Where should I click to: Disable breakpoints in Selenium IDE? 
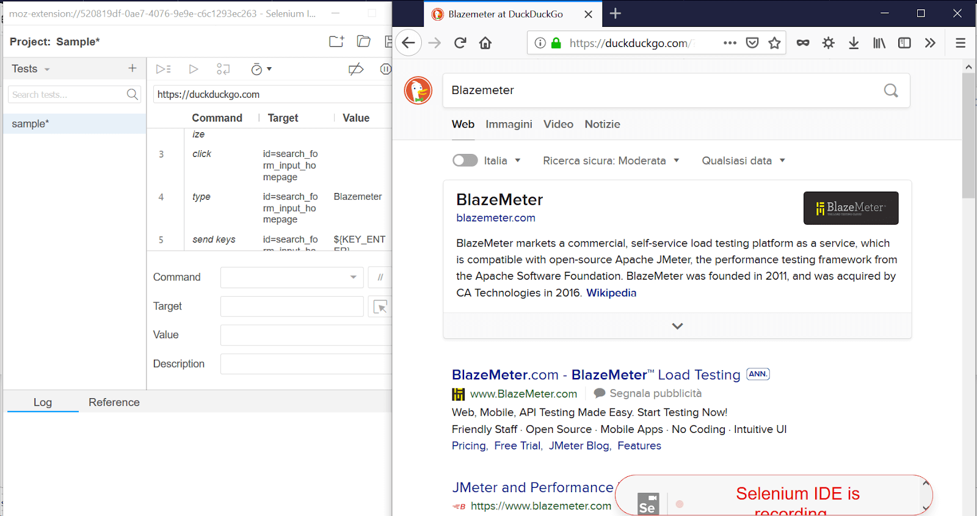[x=356, y=69]
